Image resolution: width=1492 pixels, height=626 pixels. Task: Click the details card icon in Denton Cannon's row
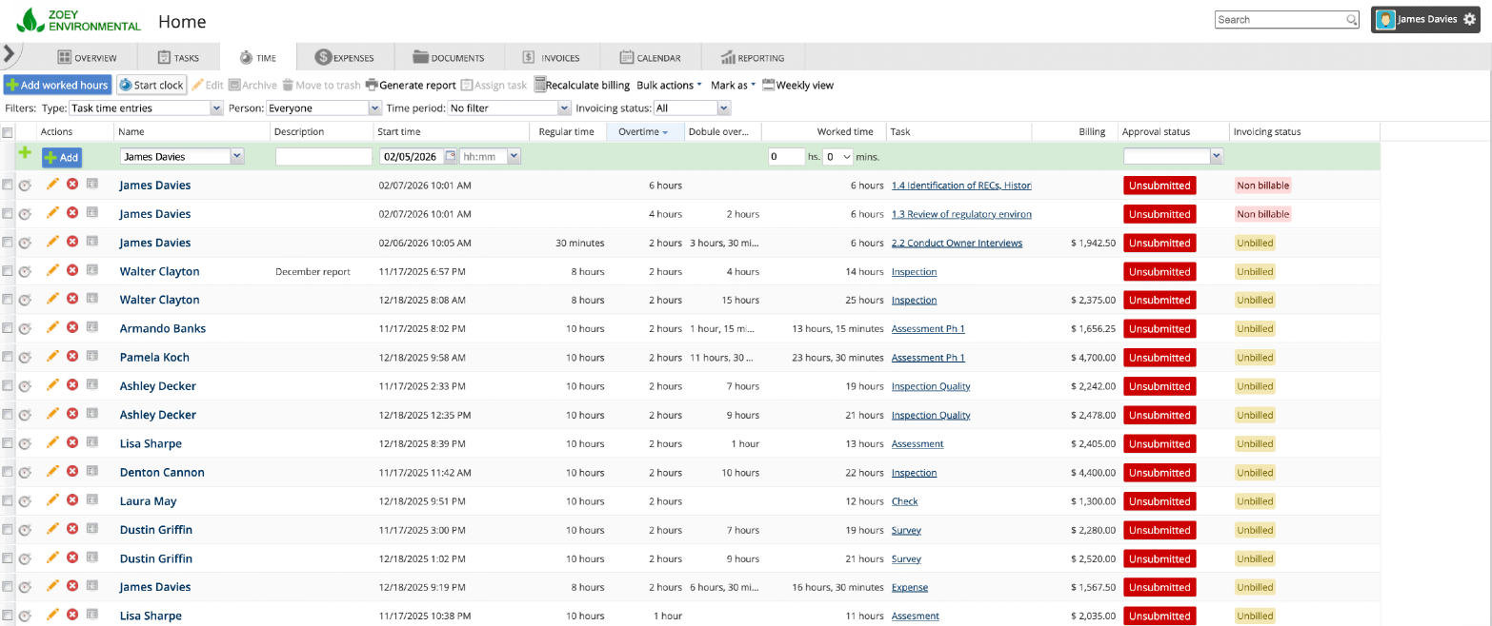pyautogui.click(x=92, y=472)
